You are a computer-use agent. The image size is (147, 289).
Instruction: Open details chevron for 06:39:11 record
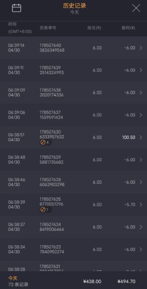[141, 70]
